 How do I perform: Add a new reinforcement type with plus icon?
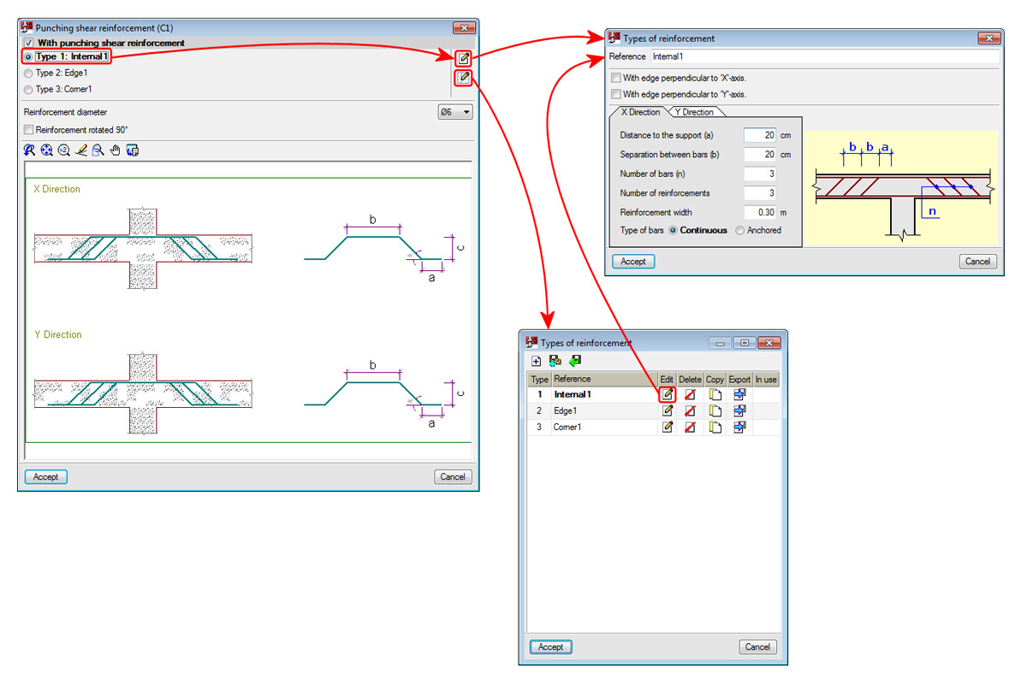(x=537, y=361)
